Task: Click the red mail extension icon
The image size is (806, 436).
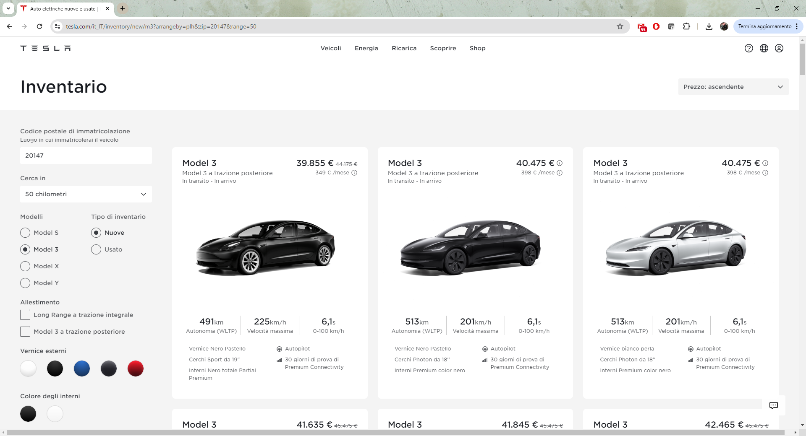Action: (642, 27)
